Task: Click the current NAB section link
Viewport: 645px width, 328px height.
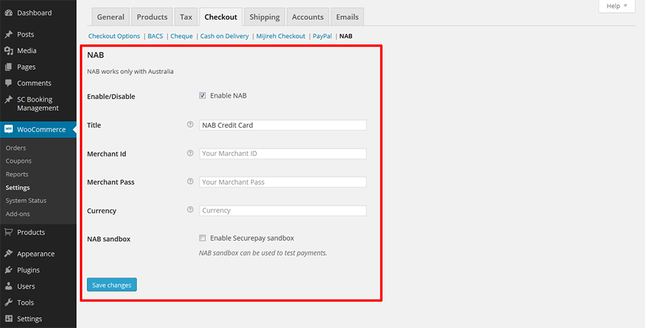Action: pyautogui.click(x=346, y=36)
